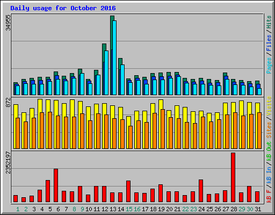Click day 25 on the x-axis

[209, 209]
